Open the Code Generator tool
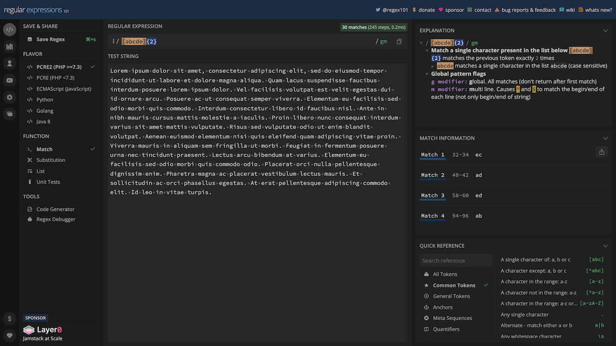 (x=54, y=209)
